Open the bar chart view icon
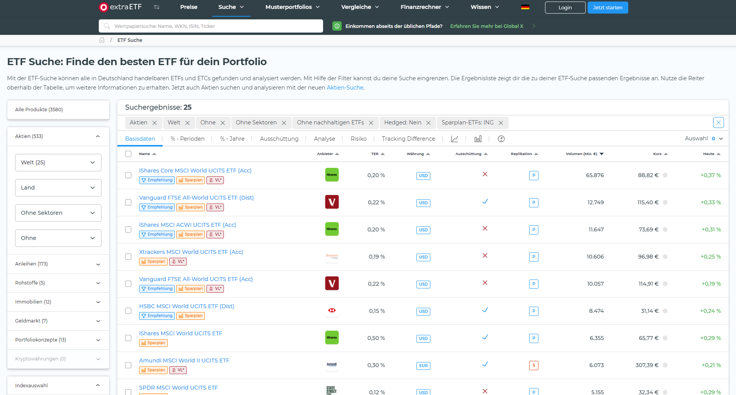736x395 pixels. tap(478, 139)
